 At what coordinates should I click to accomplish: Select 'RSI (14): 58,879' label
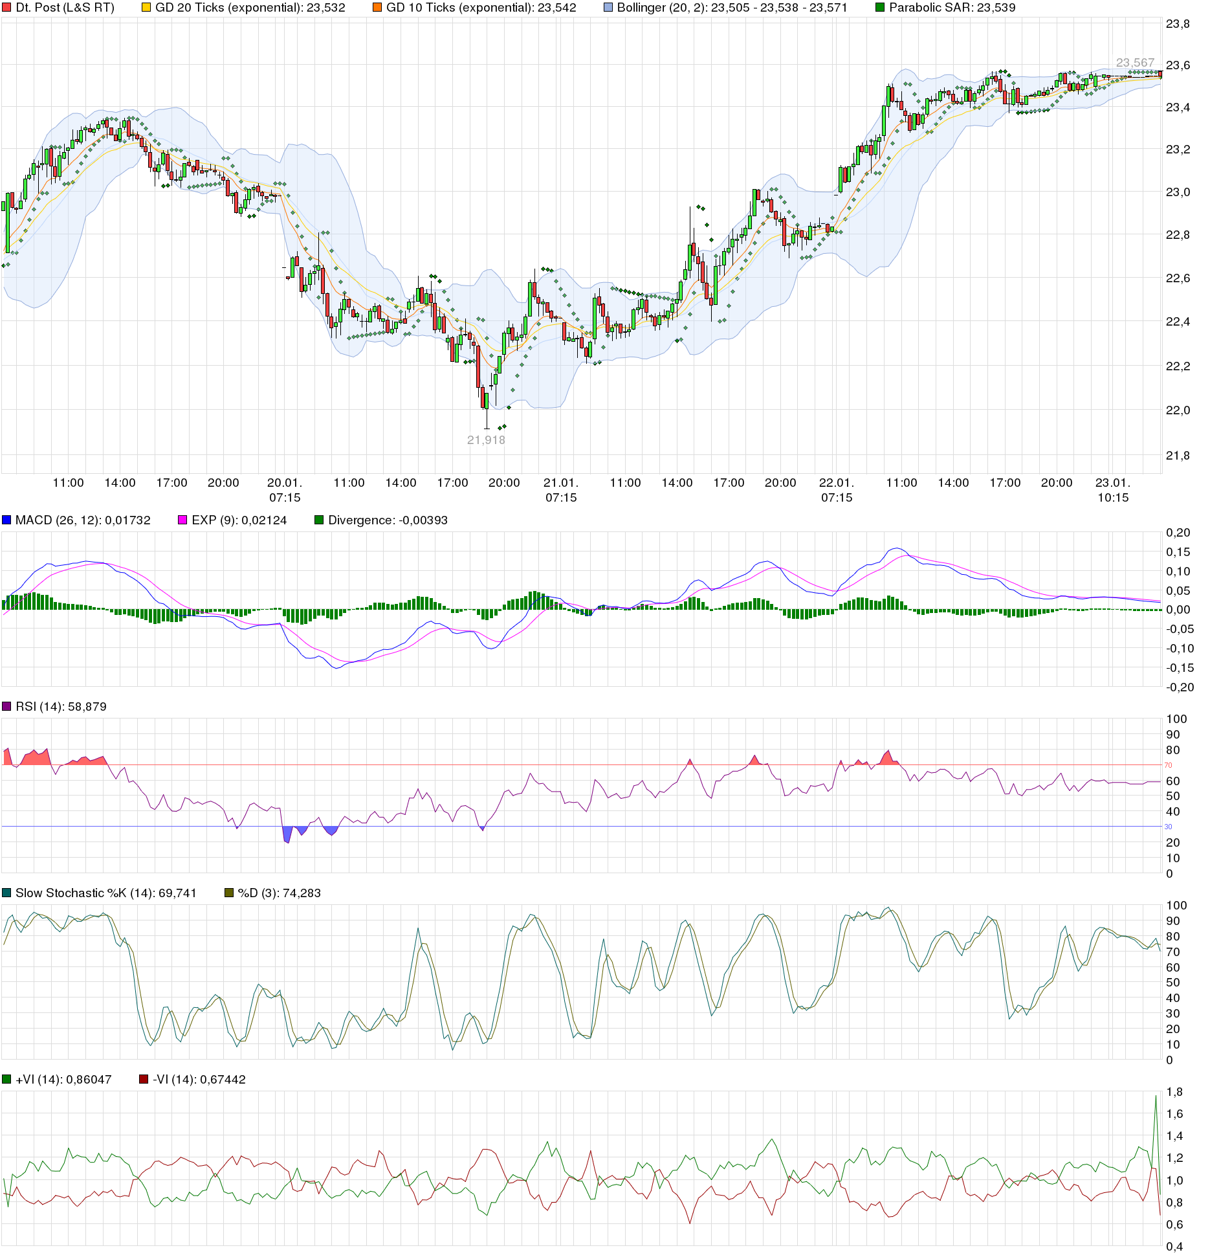[x=61, y=706]
